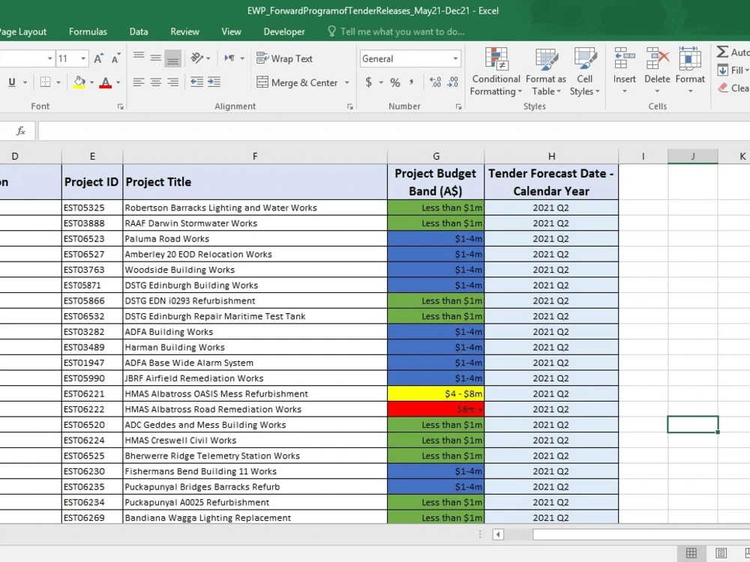Image resolution: width=750 pixels, height=562 pixels.
Task: Toggle center horizontal alignment
Action: click(x=155, y=82)
